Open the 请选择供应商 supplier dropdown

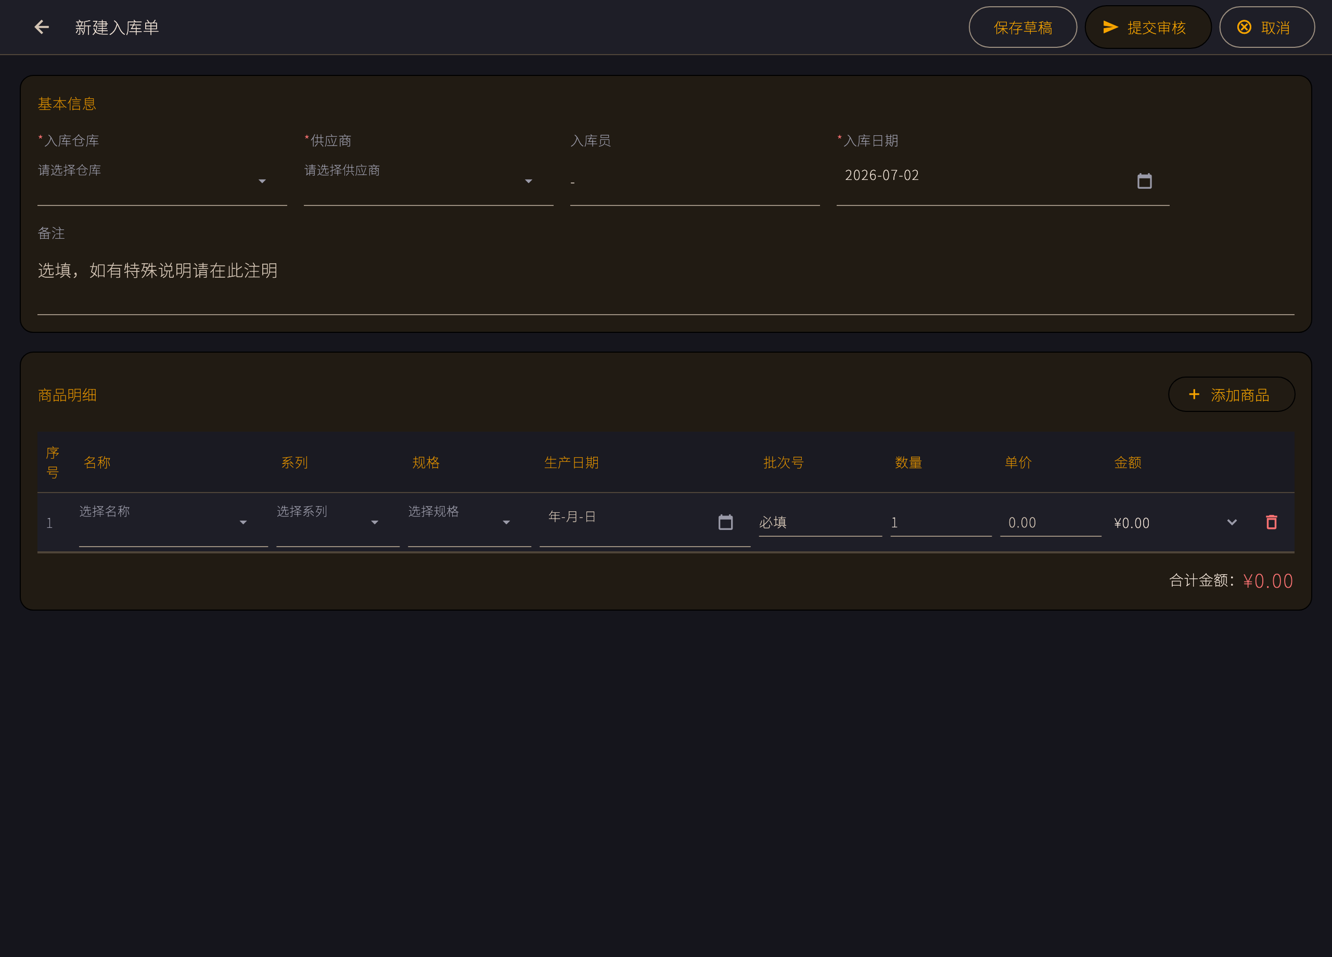pos(428,182)
